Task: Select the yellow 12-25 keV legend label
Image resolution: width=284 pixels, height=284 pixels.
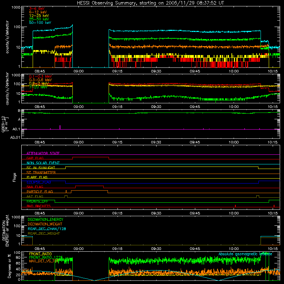Action: point(39,16)
